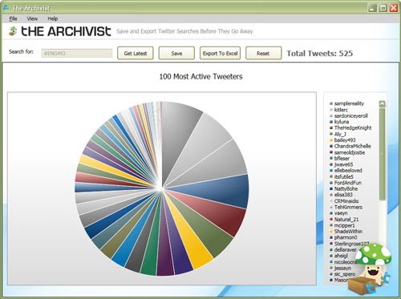The width and height of the screenshot is (401, 299).
Task: Select mcipper1 in the legend
Action: coord(345,225)
